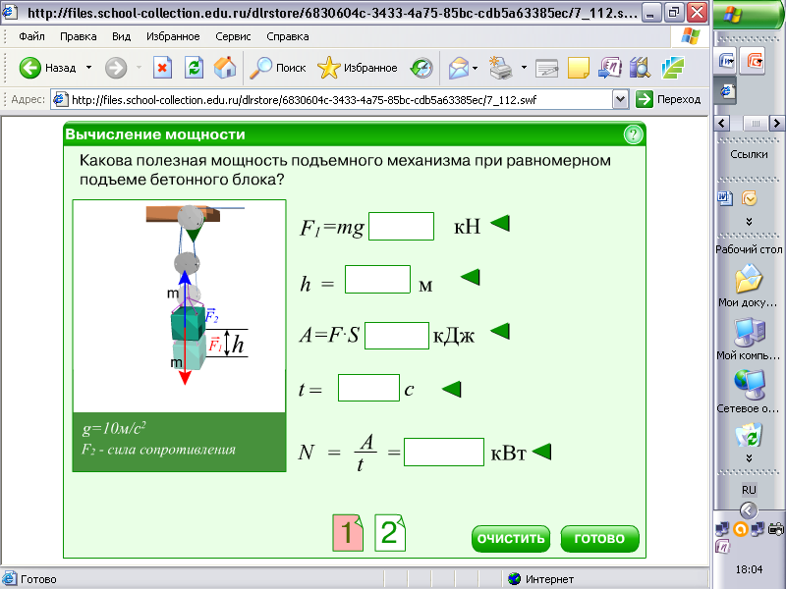786x589 pixels.
Task: Click the 18:04 clock
Action: [749, 569]
